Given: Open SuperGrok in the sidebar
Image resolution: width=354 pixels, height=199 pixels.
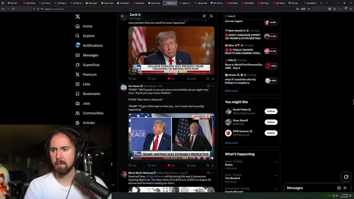Looking at the screenshot, I should click(87, 65).
